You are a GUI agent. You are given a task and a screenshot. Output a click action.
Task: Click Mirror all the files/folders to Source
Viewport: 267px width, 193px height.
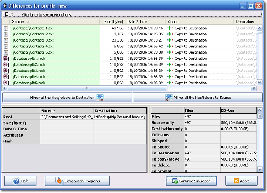click(198, 98)
